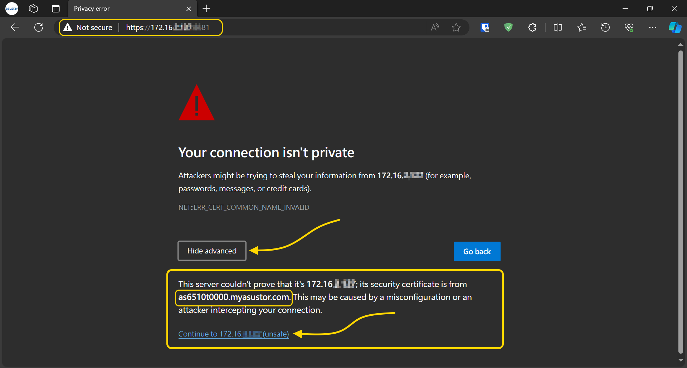Open the Settings and more menu
This screenshot has height=368, width=687.
point(653,27)
